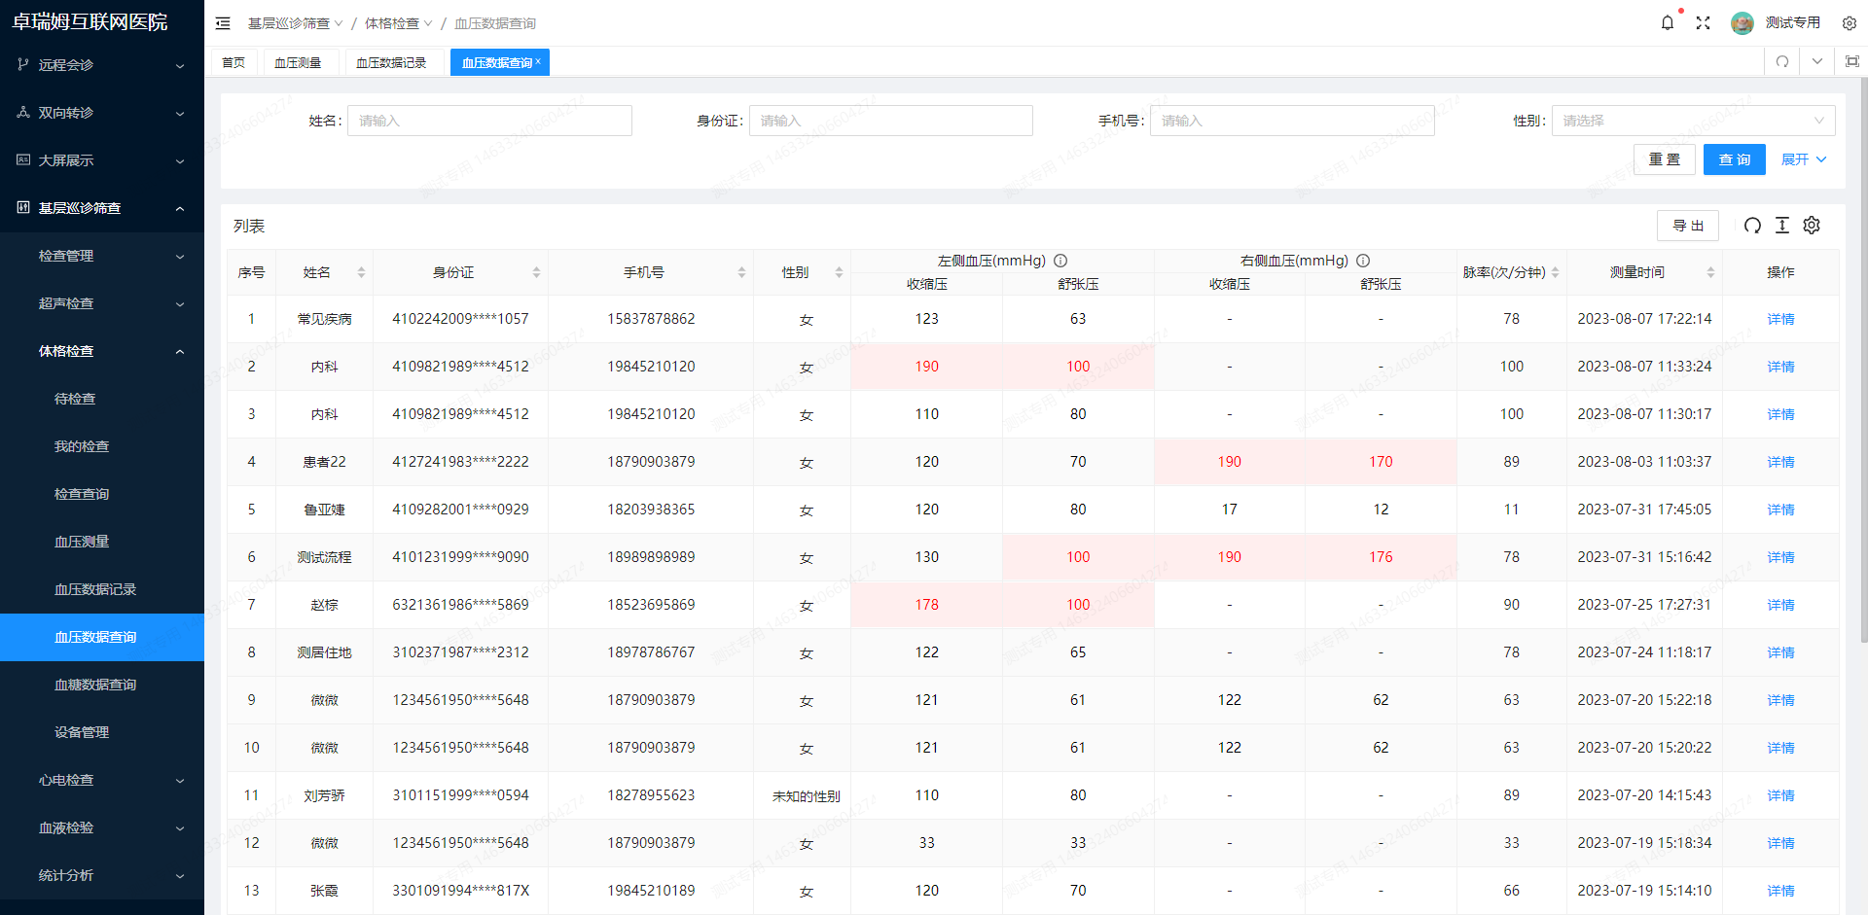Expand 统计分析 submenu
This screenshot has height=915, width=1868.
(x=102, y=875)
